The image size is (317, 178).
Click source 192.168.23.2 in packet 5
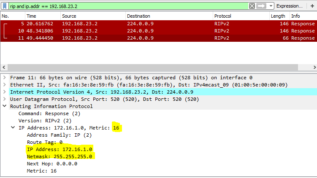click(80, 24)
